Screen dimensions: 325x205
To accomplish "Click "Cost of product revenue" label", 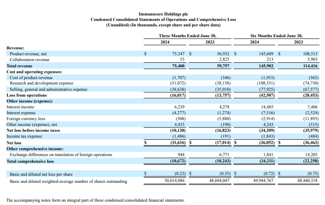I will coord(31,77).
